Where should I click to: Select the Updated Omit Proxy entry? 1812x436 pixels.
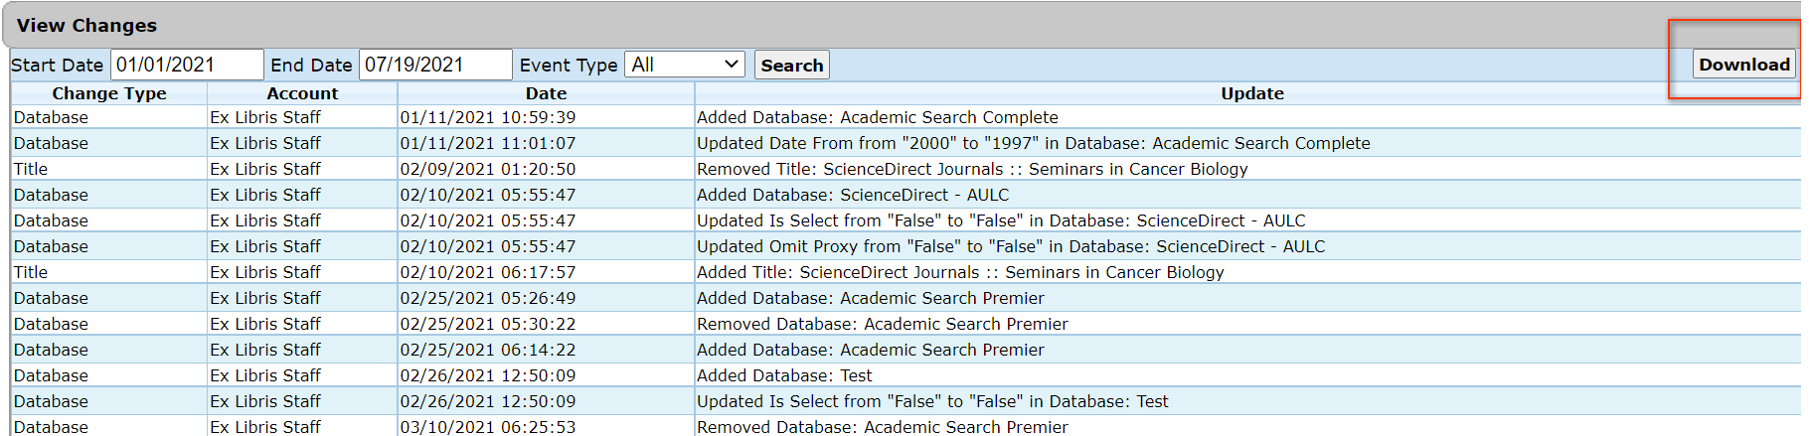1010,246
